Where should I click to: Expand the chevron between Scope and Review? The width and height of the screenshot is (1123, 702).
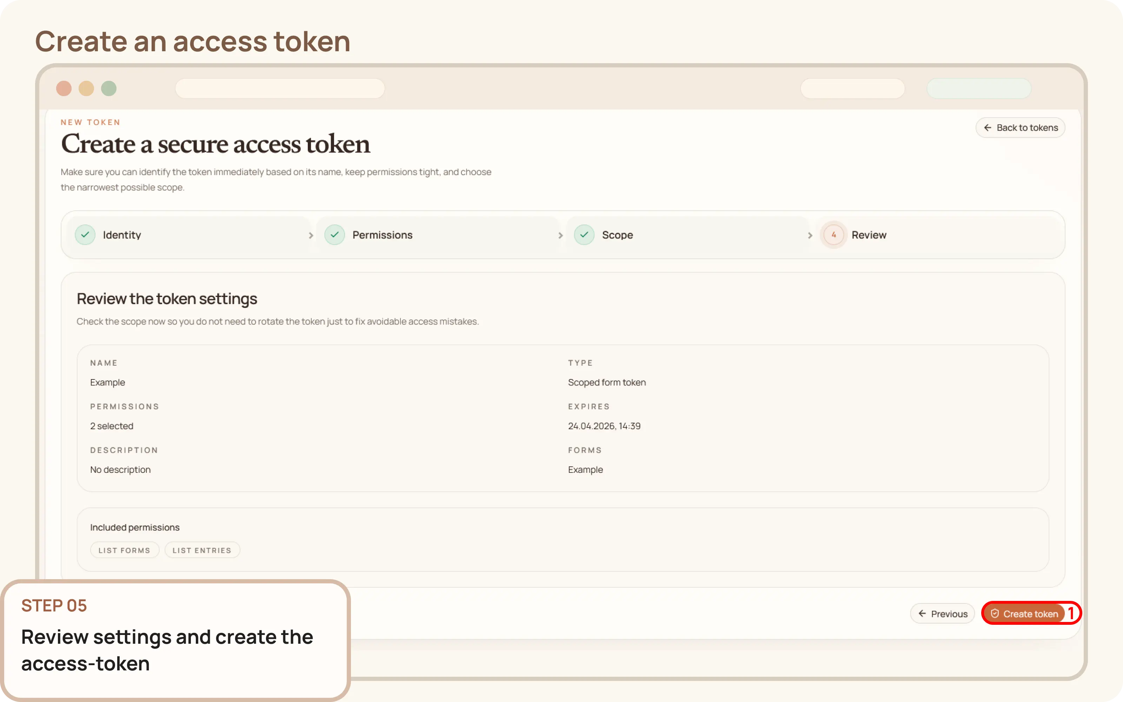[x=810, y=236]
